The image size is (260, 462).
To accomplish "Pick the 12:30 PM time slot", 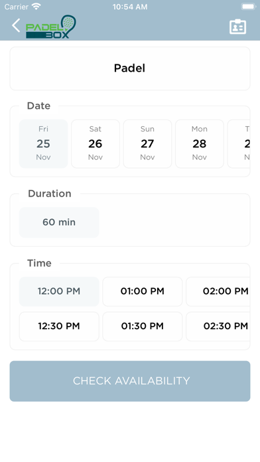I will pyautogui.click(x=59, y=326).
